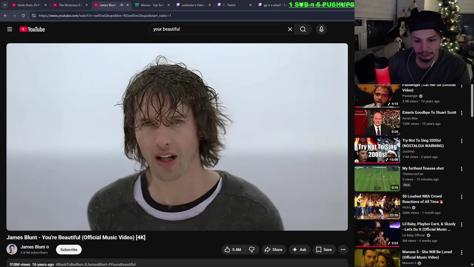Go back in browser history
The width and height of the screenshot is (474, 267).
[5, 16]
